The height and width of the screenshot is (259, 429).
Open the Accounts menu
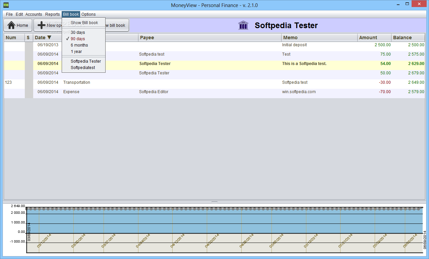(x=34, y=14)
